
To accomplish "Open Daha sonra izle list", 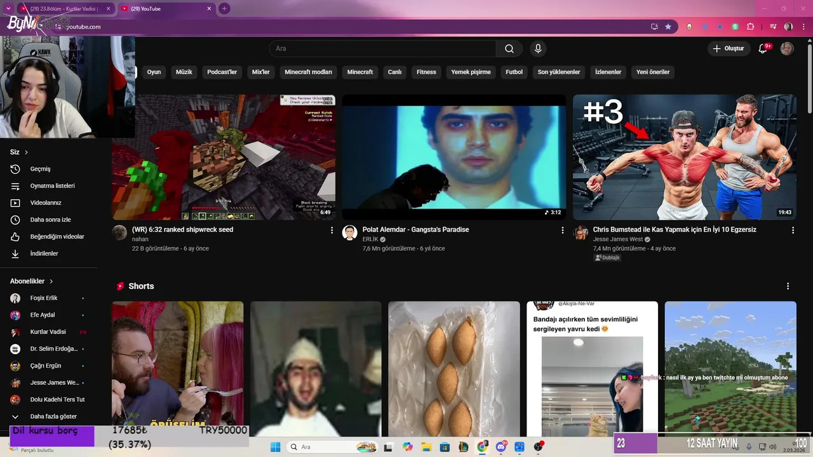I will click(x=49, y=220).
